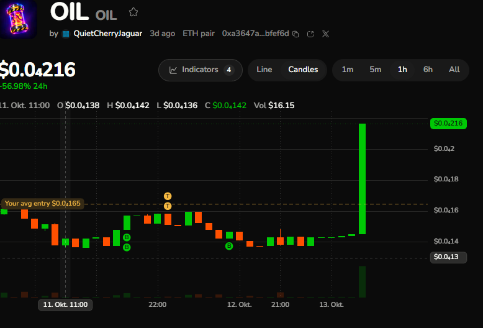Open contract in external explorer icon

[310, 34]
